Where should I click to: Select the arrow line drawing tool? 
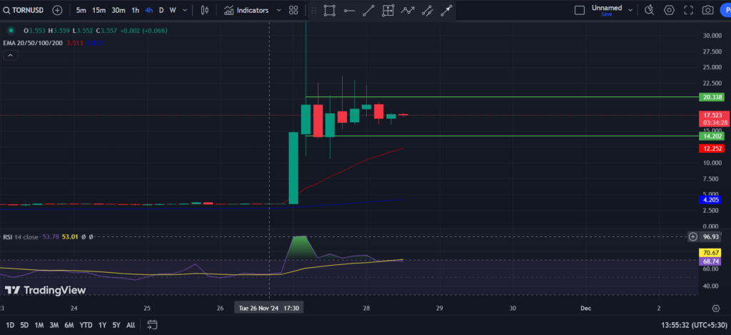[447, 10]
